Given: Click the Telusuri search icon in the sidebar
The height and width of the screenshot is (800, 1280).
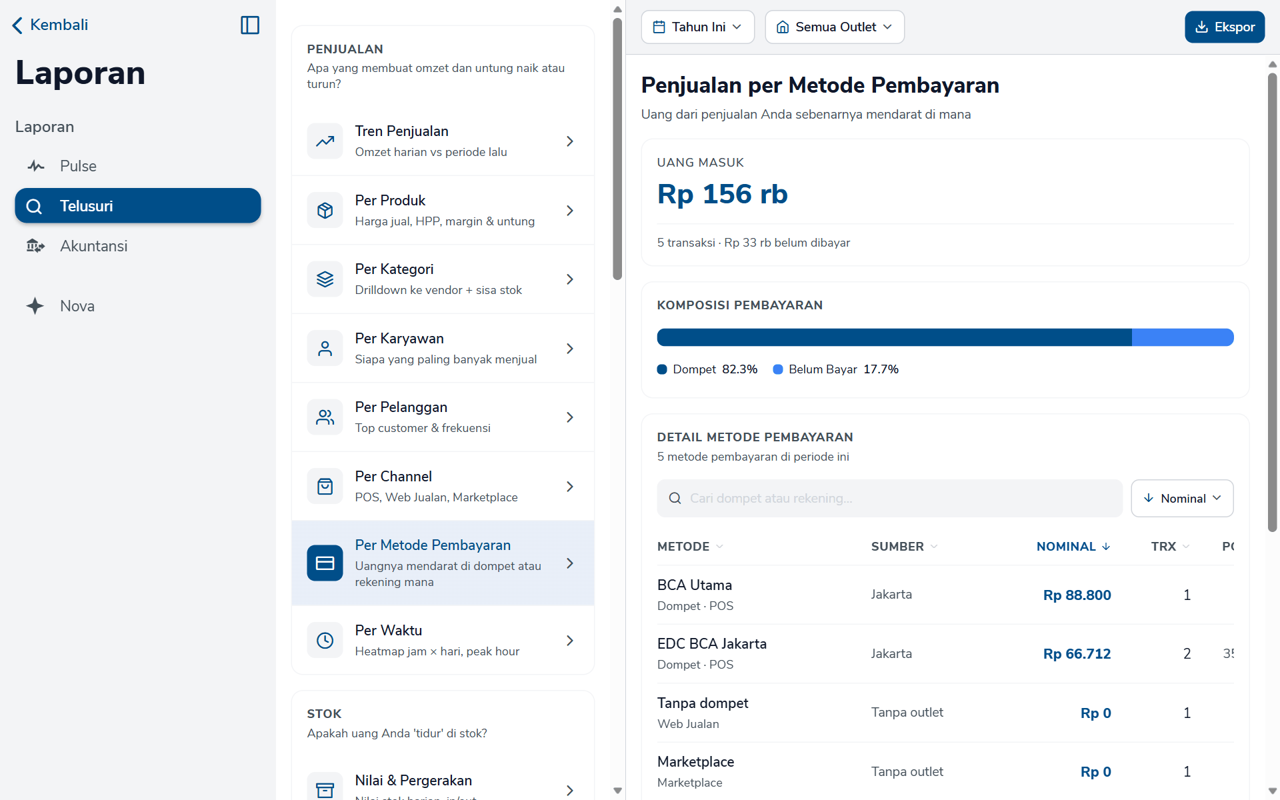Looking at the screenshot, I should (34, 207).
